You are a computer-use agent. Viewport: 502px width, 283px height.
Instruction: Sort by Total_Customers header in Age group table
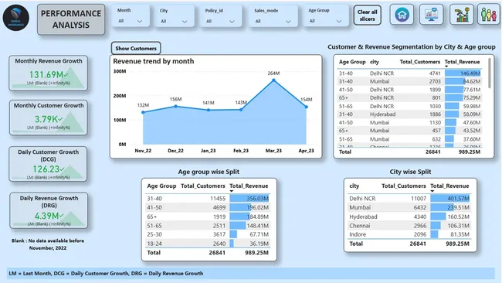(203, 186)
